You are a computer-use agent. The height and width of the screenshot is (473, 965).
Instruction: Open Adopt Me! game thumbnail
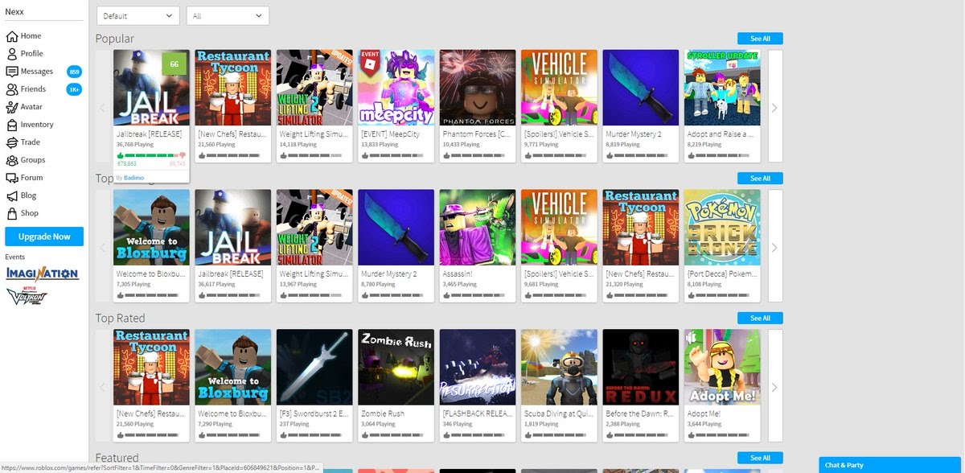click(x=722, y=368)
